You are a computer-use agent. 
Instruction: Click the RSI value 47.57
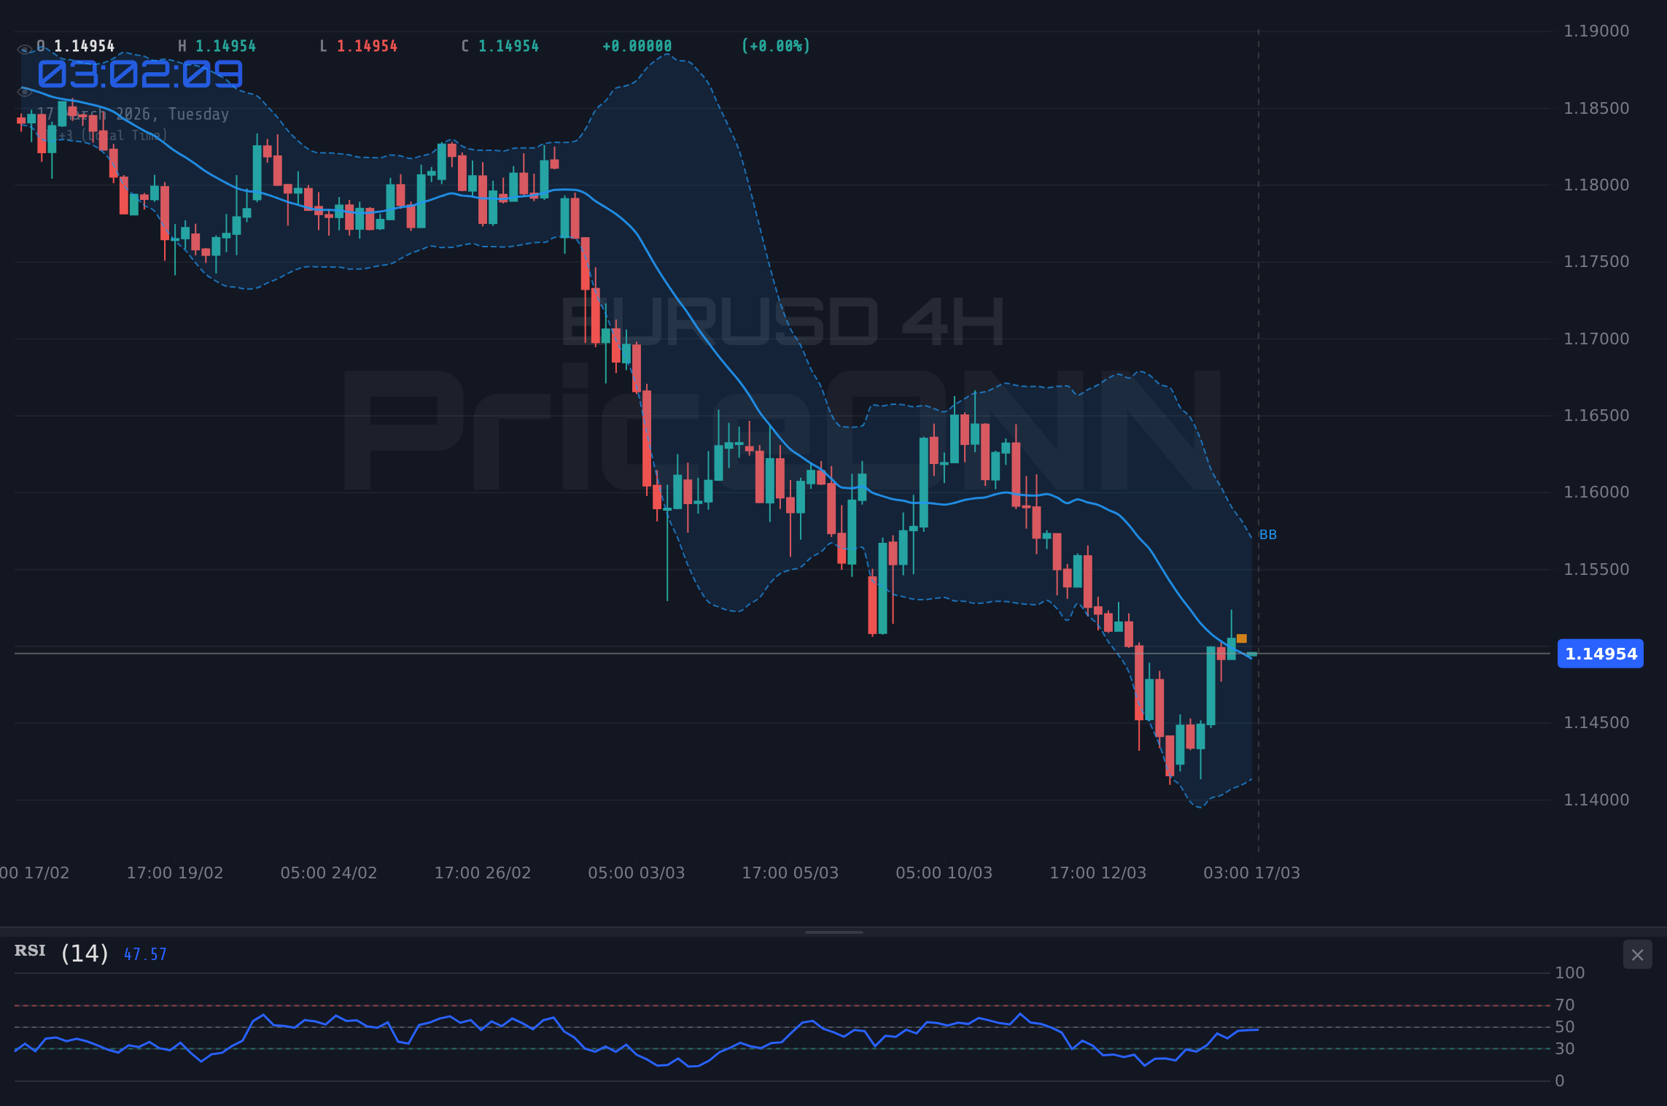pos(144,954)
